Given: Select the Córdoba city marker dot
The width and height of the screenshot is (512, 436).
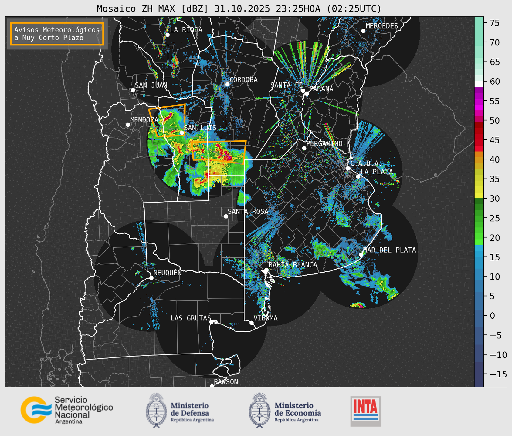Looking at the screenshot, I should pos(227,84).
